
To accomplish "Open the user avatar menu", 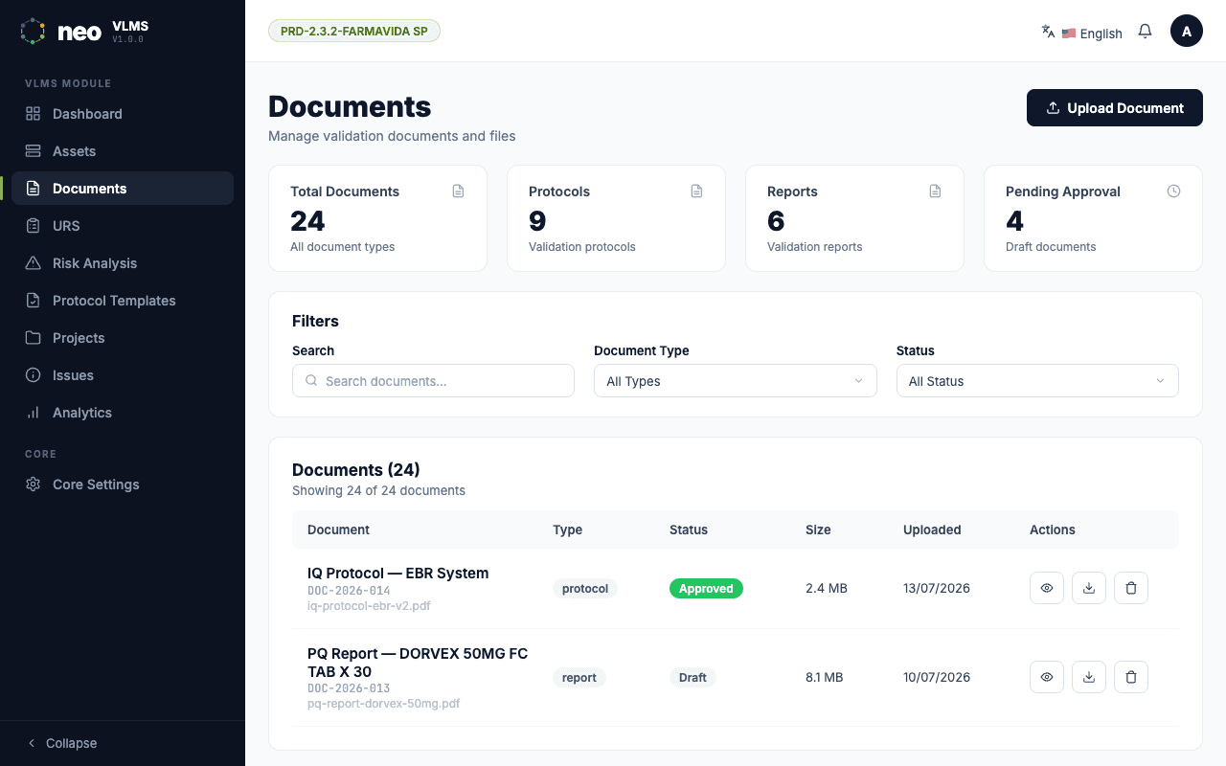I will [1187, 31].
